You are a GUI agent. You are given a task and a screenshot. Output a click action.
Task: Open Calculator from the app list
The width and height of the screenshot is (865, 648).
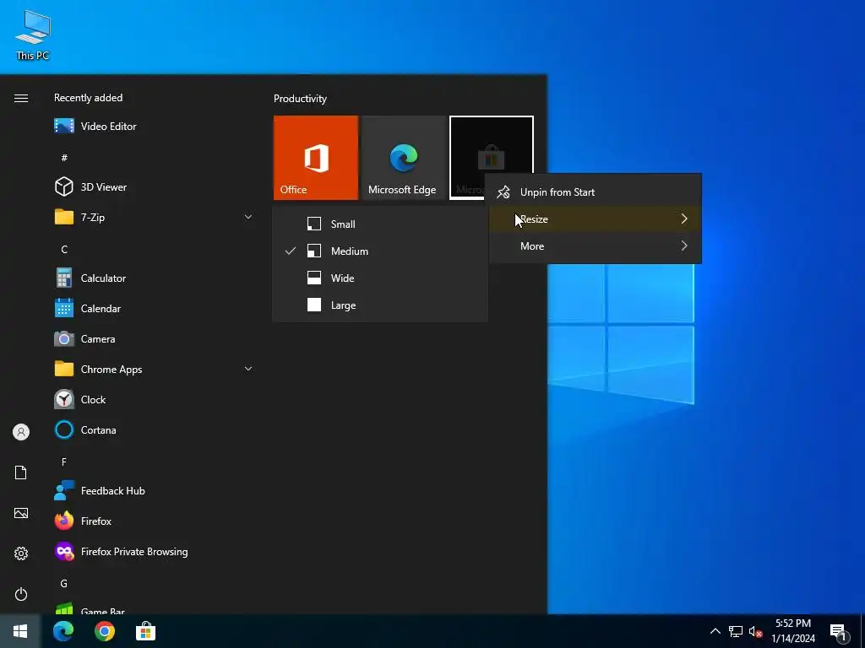[x=154, y=278]
